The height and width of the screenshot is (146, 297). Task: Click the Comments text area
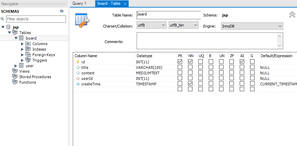click(x=210, y=41)
